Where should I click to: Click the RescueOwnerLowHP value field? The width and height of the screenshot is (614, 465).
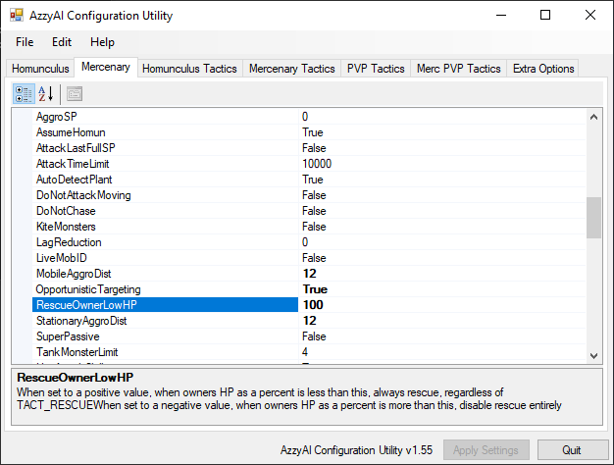tap(441, 305)
